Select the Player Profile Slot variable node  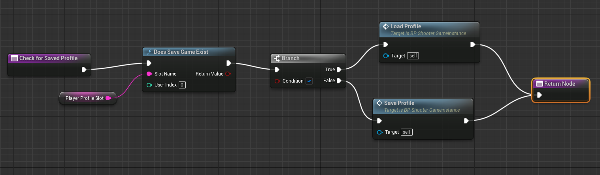coord(88,98)
